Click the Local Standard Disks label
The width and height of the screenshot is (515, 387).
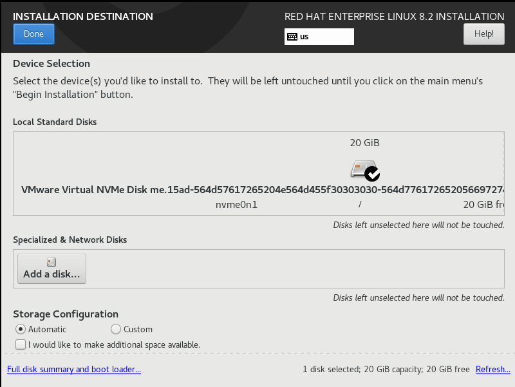click(55, 122)
